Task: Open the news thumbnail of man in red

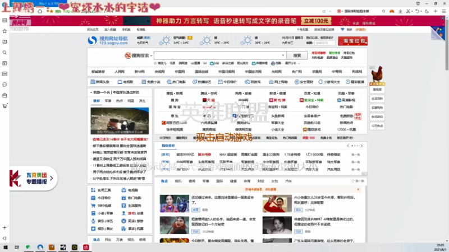Action: click(277, 204)
